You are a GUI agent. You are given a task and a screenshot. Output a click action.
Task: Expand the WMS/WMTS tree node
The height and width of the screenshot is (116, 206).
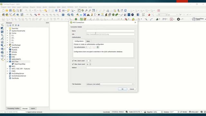tap(7, 59)
